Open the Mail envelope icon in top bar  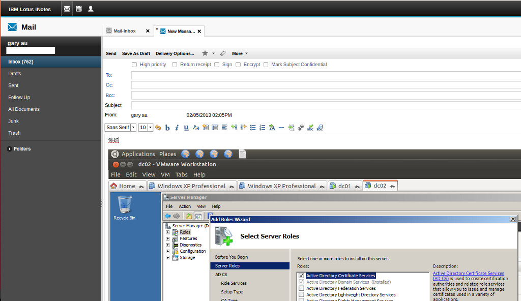(x=67, y=9)
